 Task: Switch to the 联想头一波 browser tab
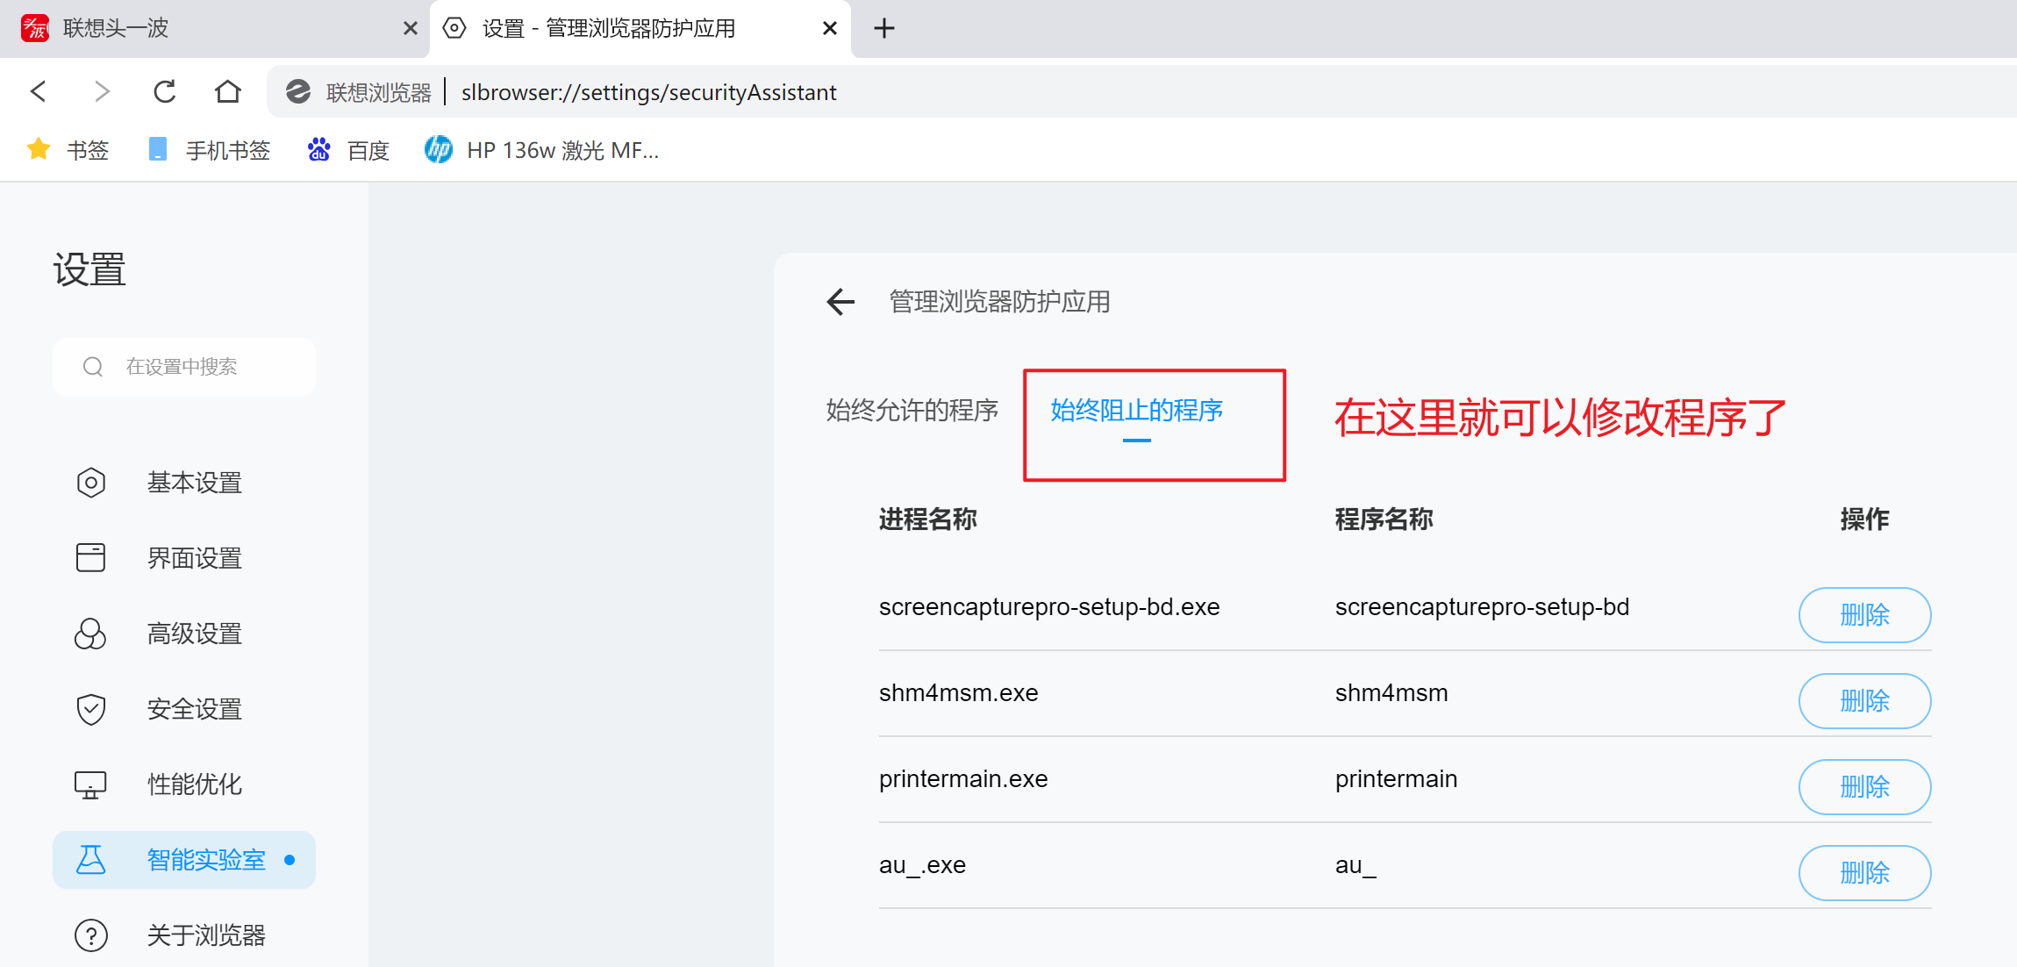tap(211, 28)
